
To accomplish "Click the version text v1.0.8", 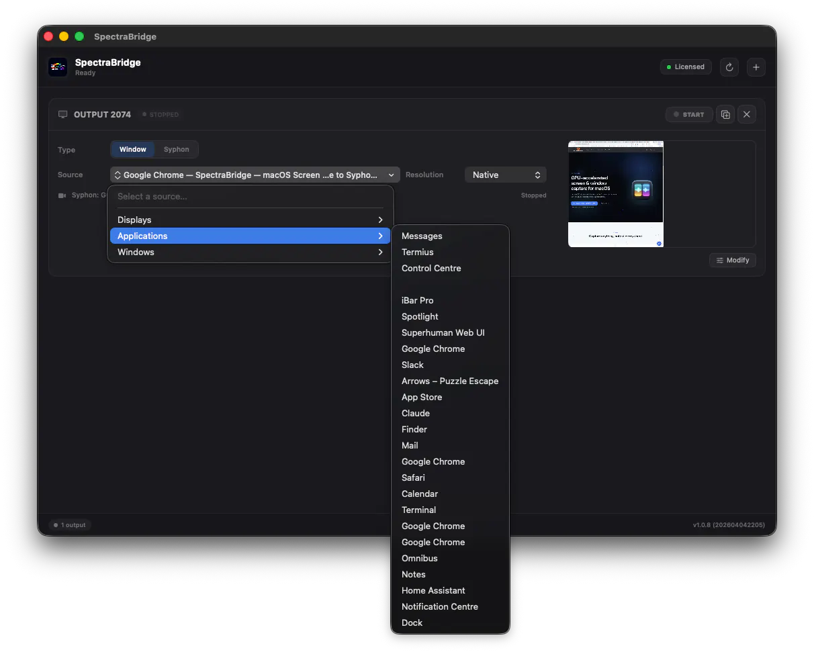I will click(729, 525).
